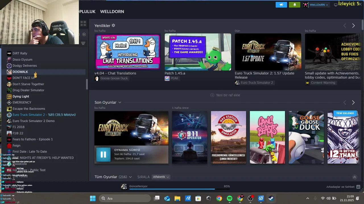Collapse the Tüm Oyunlar section with up chevron
Screen dimensions: 364x204
[354, 177]
